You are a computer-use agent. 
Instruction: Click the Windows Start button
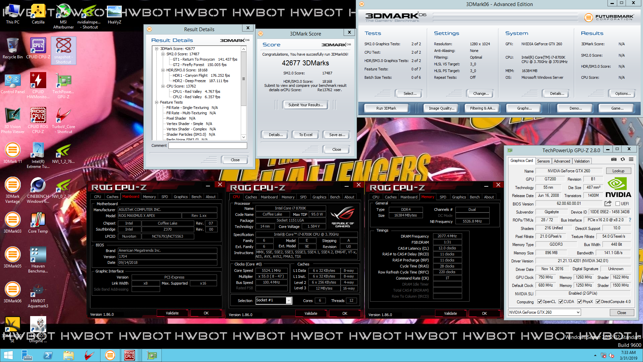click(8, 355)
